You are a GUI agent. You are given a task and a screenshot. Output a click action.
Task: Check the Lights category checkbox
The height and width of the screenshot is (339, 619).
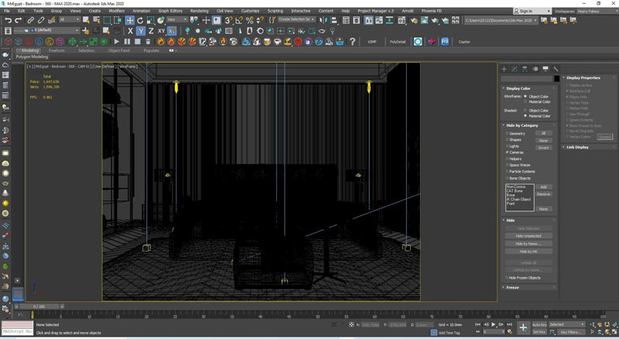[x=508, y=146]
